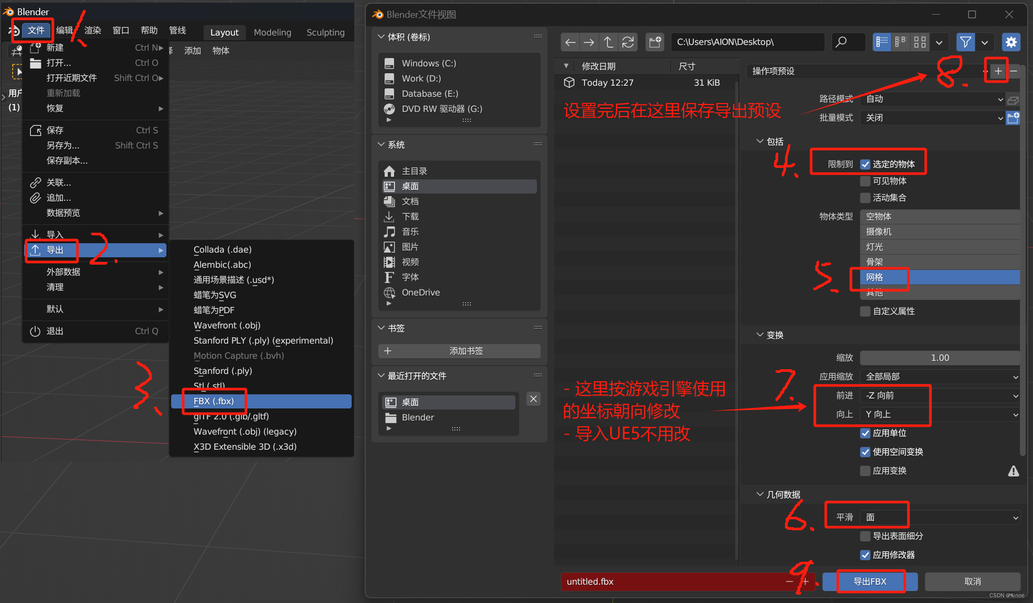This screenshot has width=1033, height=603.
Task: Select 骨架 armature object type
Action: pyautogui.click(x=940, y=262)
